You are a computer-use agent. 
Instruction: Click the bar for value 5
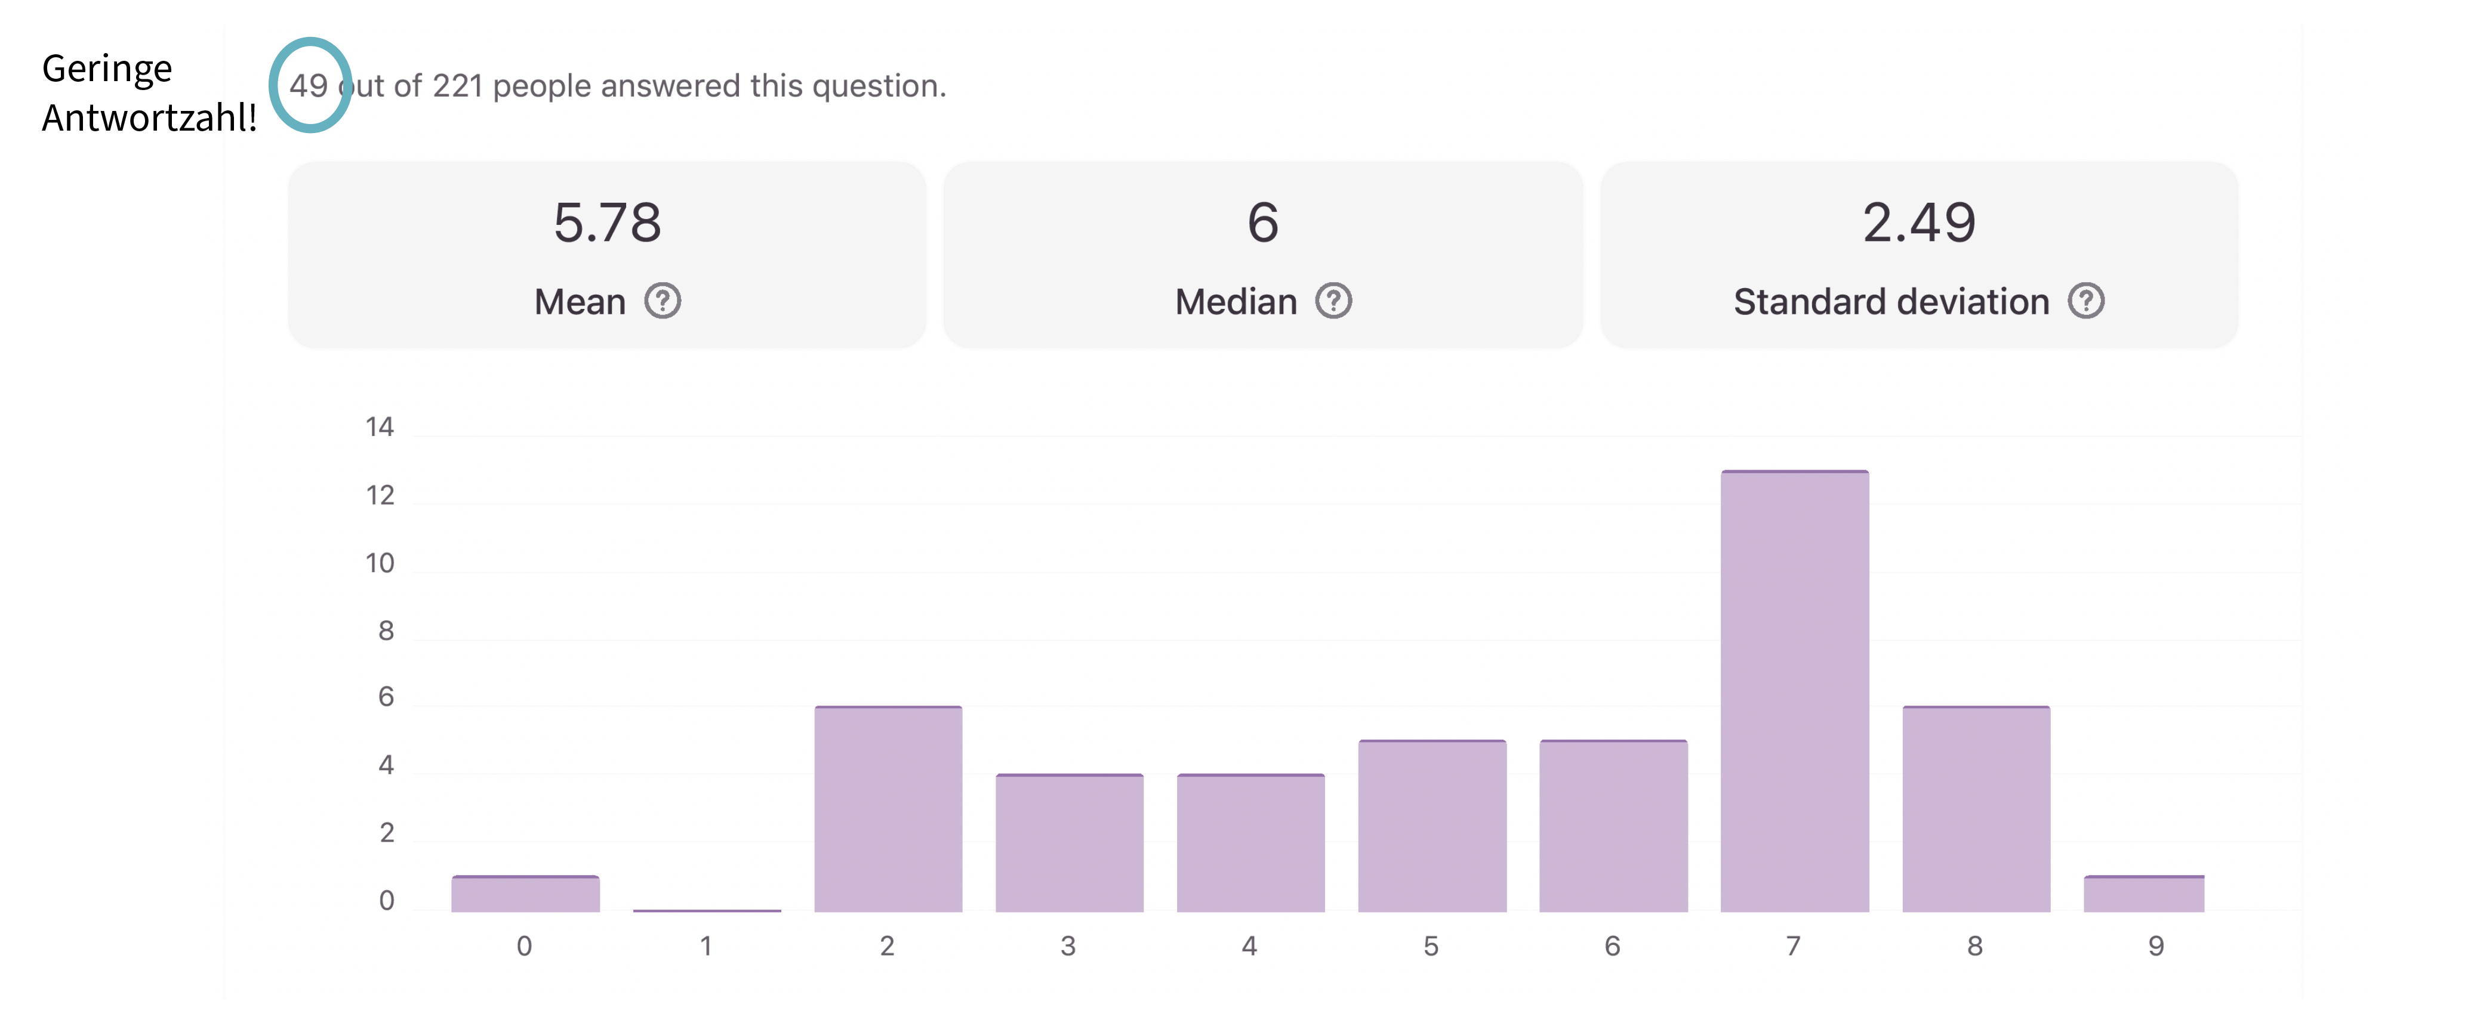click(1432, 827)
